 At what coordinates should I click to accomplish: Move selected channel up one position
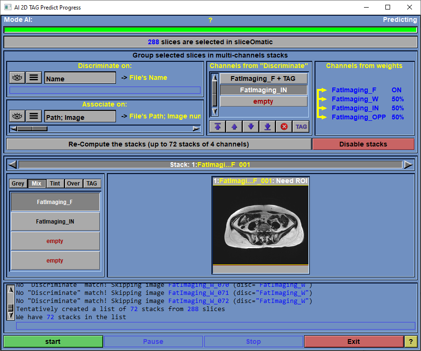point(234,127)
